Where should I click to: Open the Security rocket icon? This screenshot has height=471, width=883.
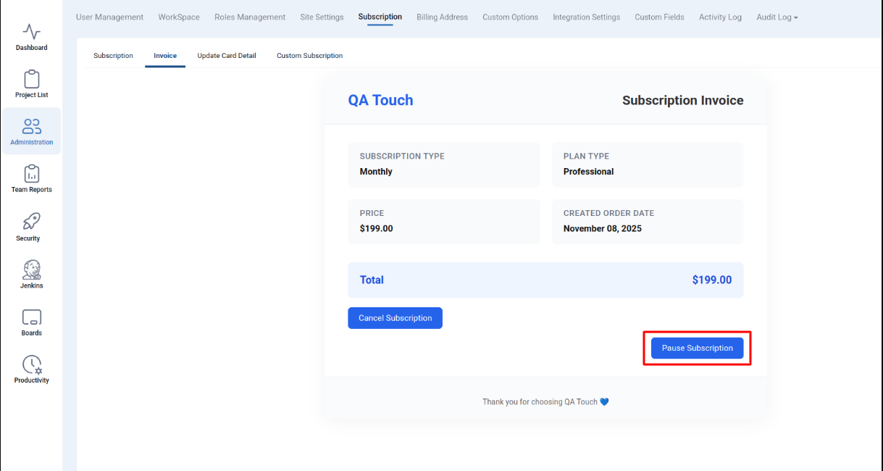32,222
